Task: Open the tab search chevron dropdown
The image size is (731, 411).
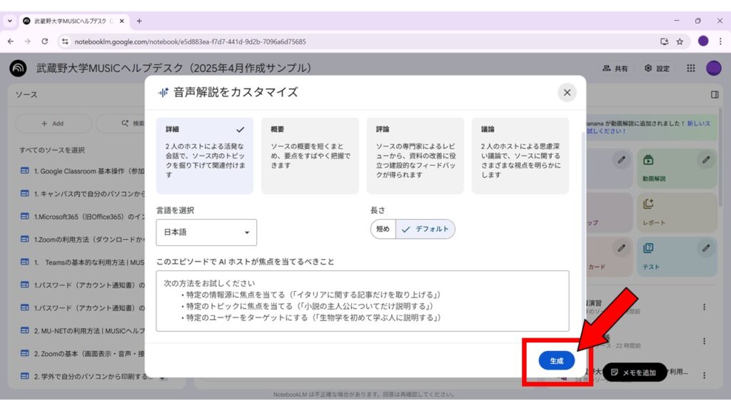Action: coord(10,21)
